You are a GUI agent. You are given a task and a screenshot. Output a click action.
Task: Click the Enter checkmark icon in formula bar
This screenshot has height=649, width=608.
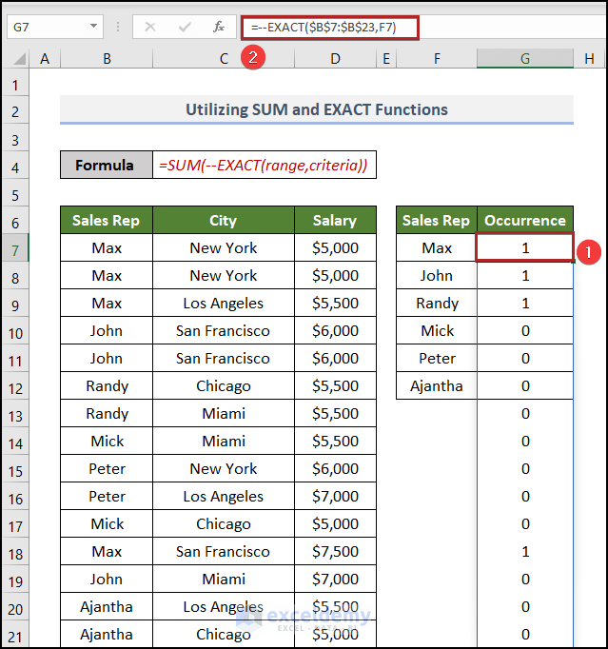185,28
